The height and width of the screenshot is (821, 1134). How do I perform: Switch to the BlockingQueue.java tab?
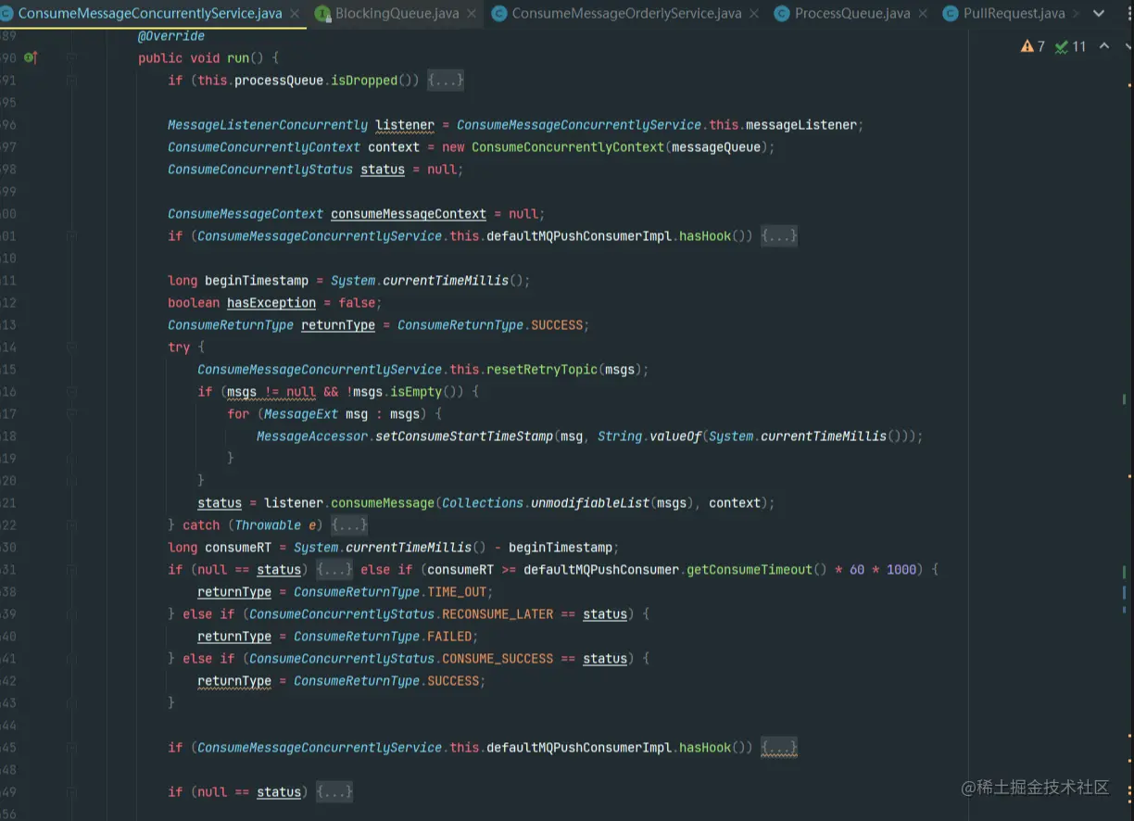[397, 13]
